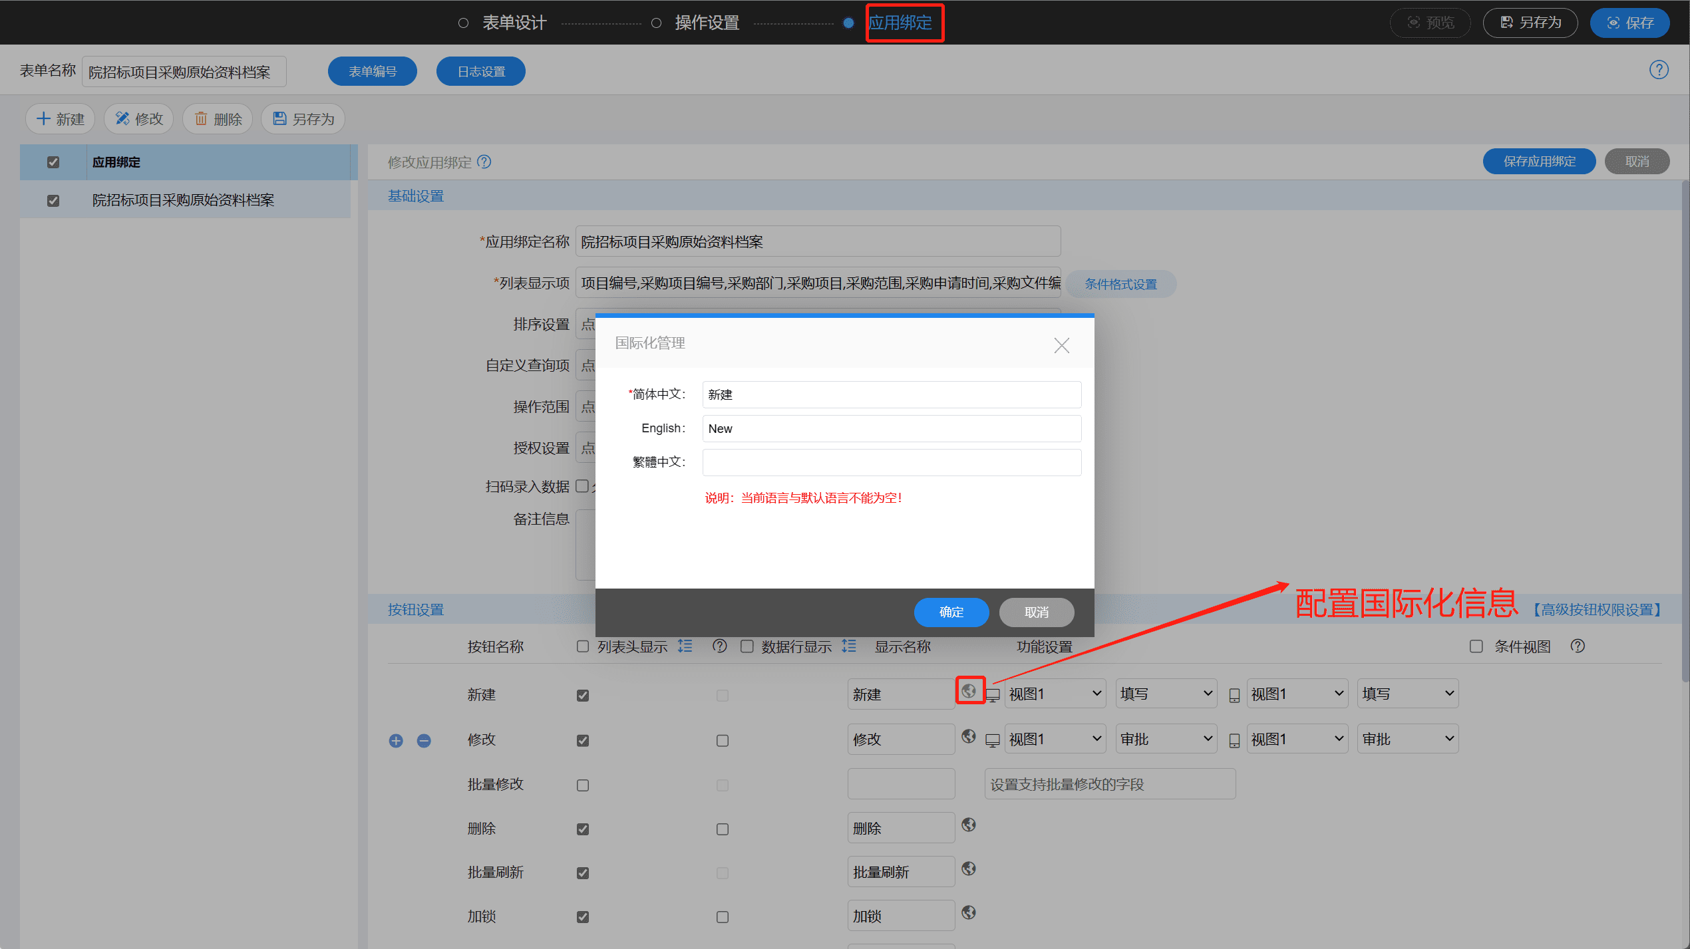Screen dimensions: 1690x949
Task: Toggle the 数据行显示 header checkbox
Action: [747, 646]
